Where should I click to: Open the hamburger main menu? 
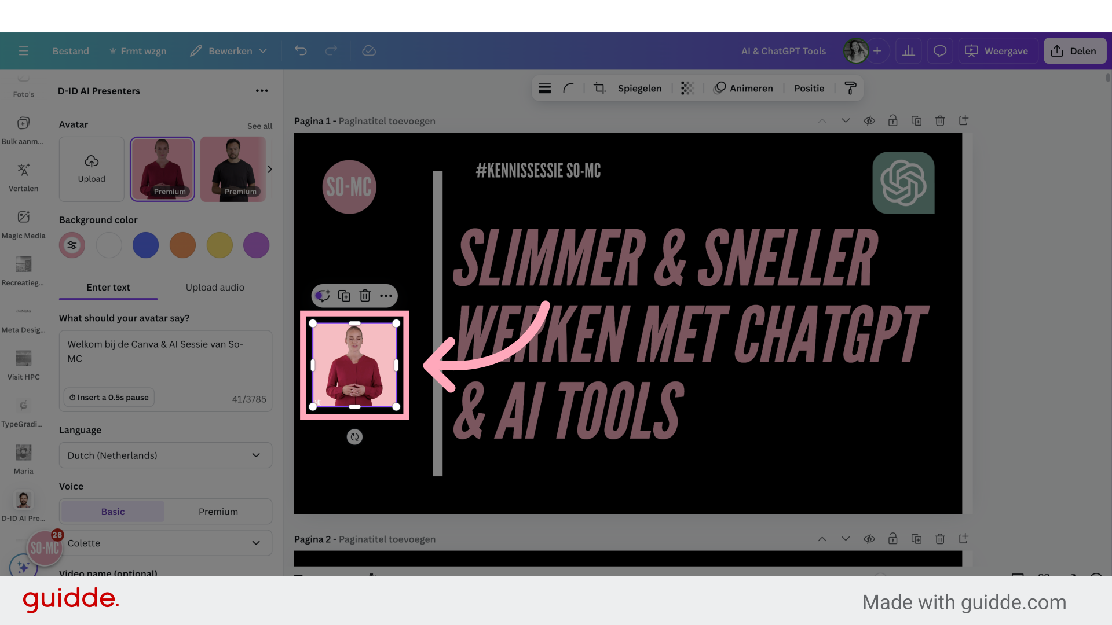coord(23,51)
